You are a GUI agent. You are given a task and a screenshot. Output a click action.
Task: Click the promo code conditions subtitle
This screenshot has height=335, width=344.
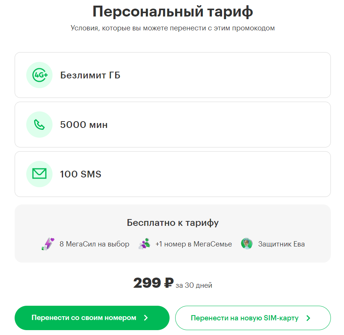173,28
